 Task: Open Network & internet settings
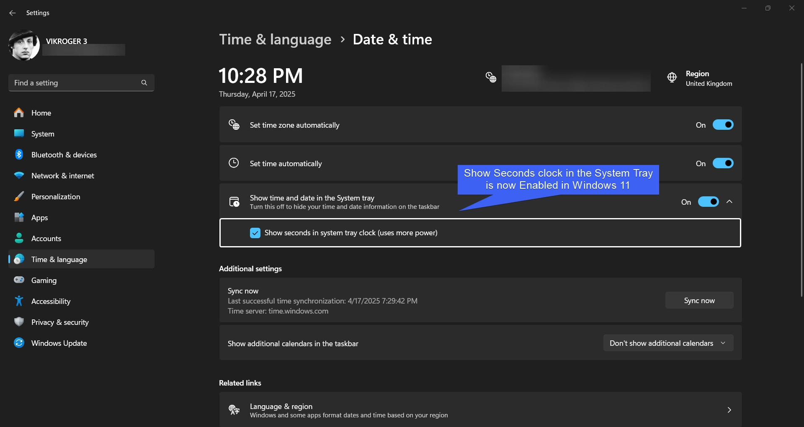pyautogui.click(x=62, y=176)
